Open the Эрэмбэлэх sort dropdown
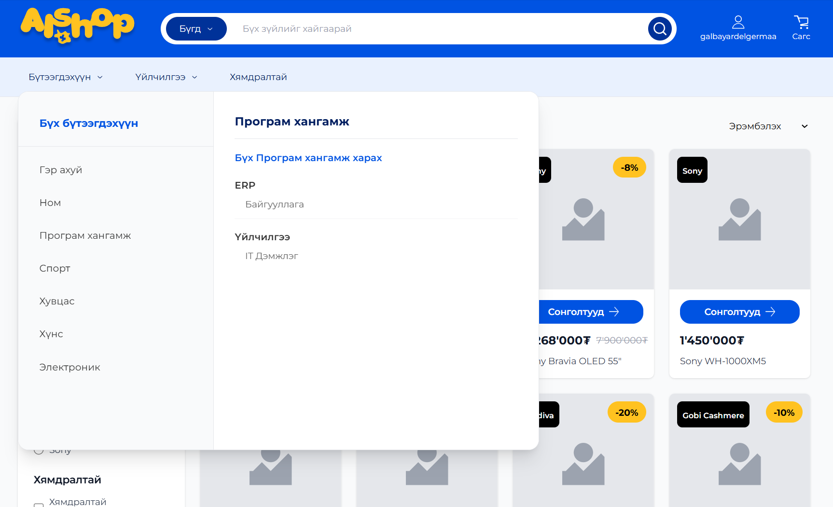 [768, 126]
